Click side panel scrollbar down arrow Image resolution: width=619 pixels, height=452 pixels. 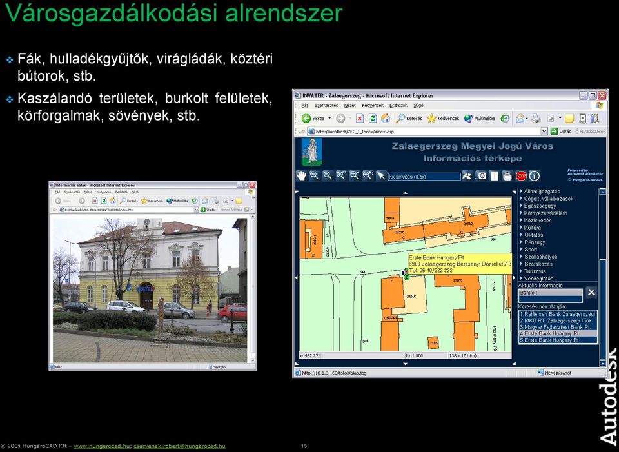pyautogui.click(x=602, y=363)
